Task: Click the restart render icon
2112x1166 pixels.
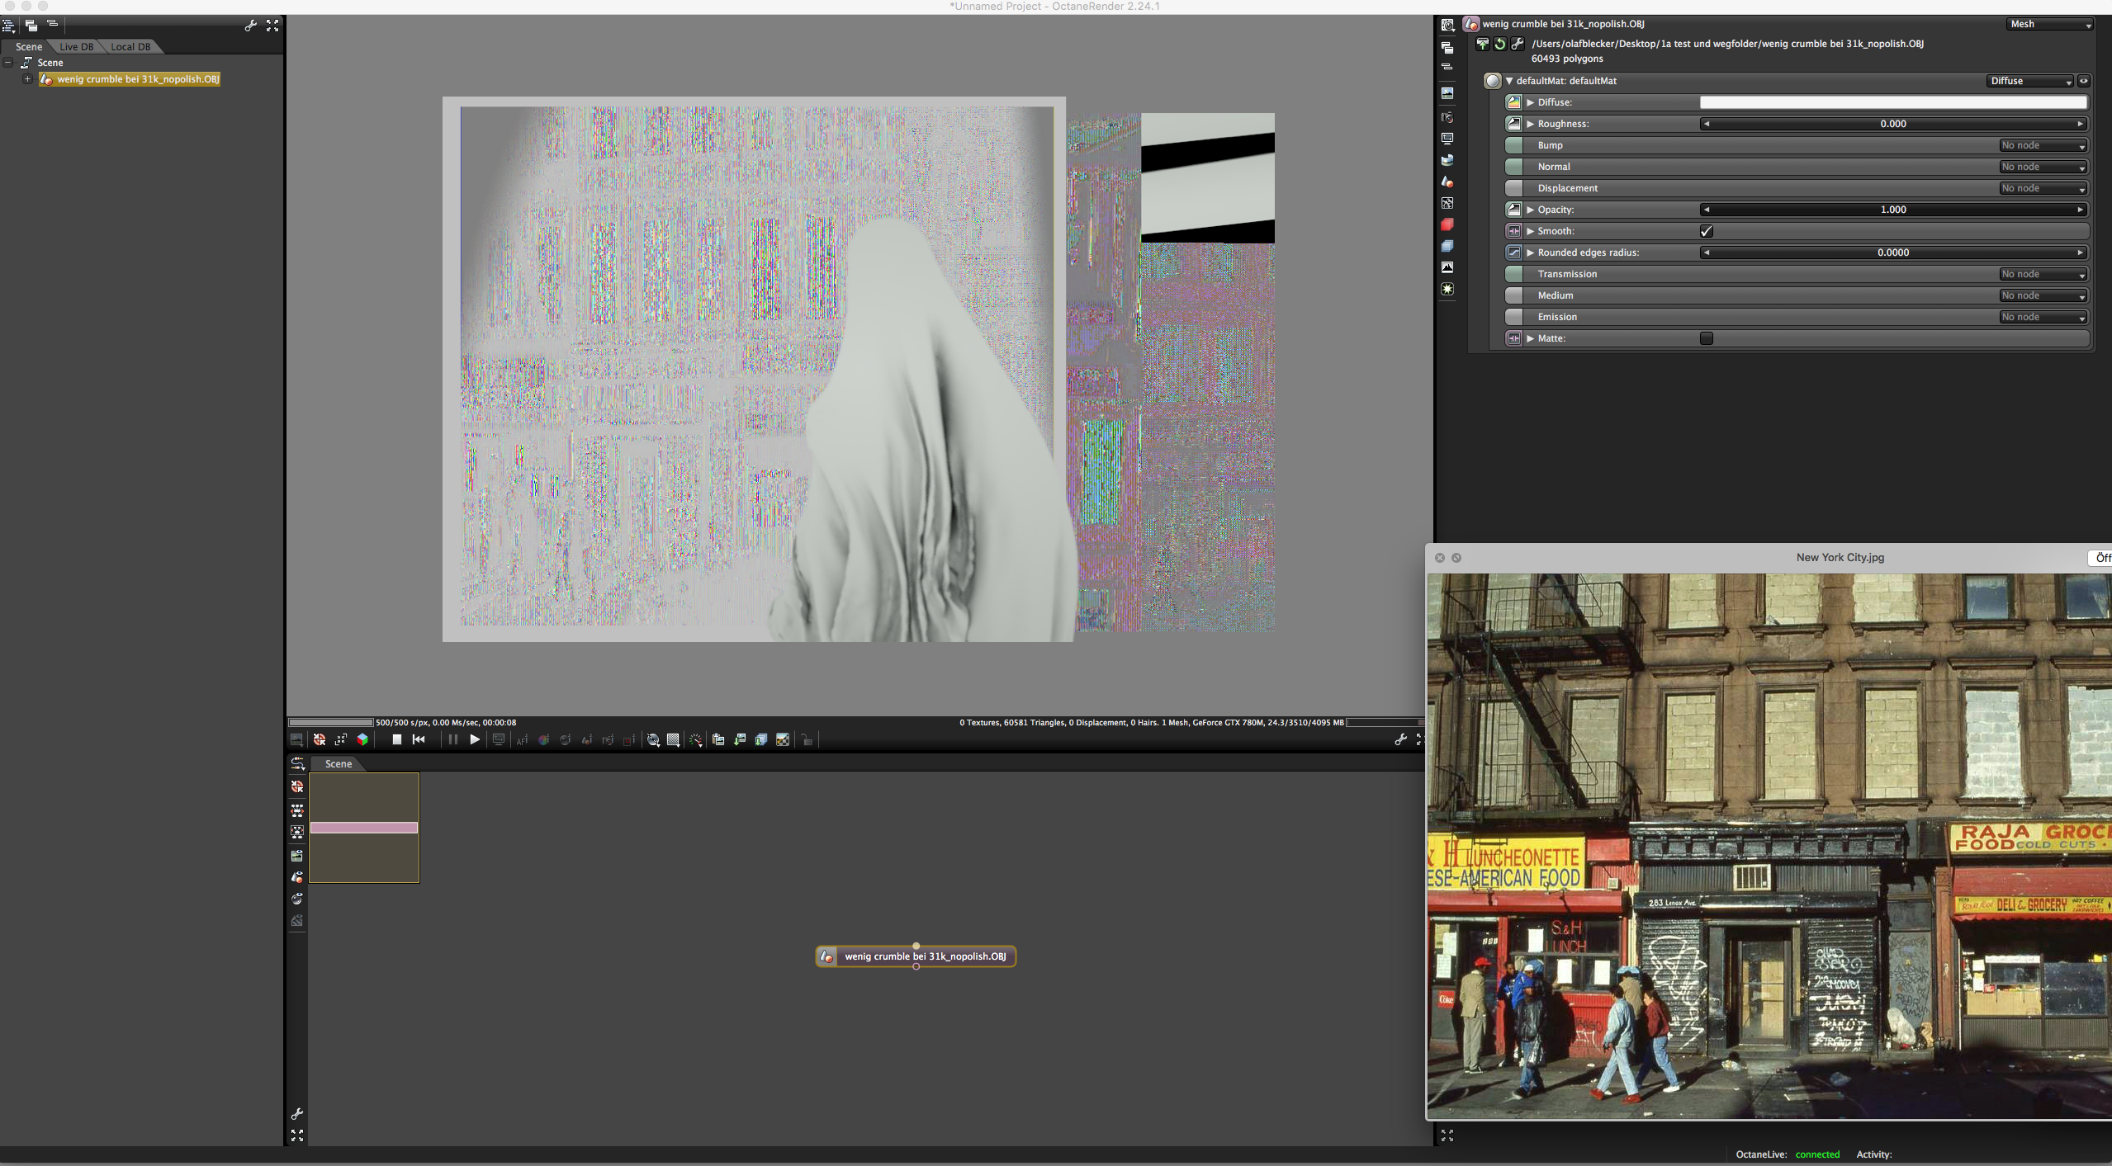Action: point(419,739)
